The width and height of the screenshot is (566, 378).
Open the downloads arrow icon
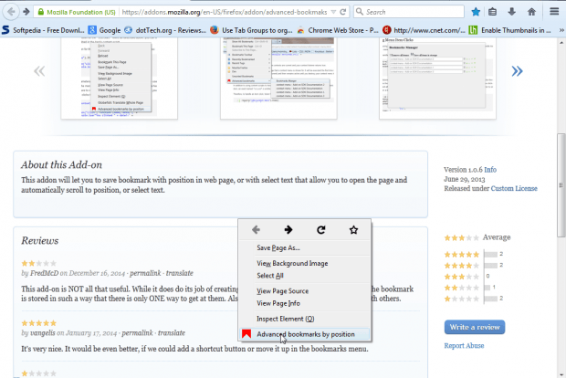[511, 12]
